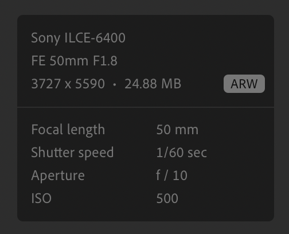The width and height of the screenshot is (289, 234).
Task: Select the f / 10 aperture value
Action: pyautogui.click(x=171, y=175)
